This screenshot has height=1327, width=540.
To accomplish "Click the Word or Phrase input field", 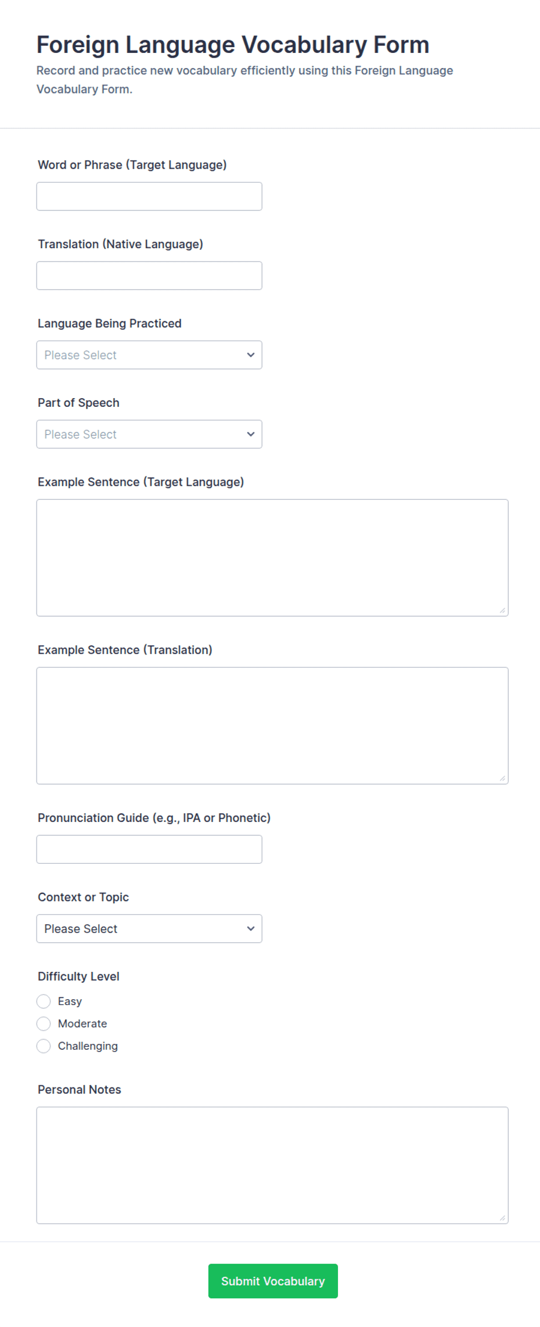I will pos(149,196).
